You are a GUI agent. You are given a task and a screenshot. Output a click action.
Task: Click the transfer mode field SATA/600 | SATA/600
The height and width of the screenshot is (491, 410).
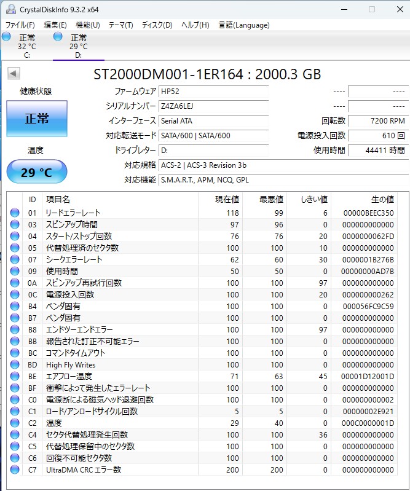214,136
